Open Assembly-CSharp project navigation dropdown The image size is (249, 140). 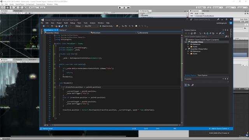(67, 33)
